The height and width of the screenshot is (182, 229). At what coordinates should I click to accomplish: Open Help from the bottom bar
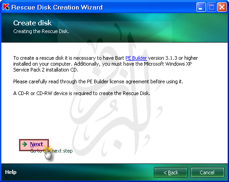point(11,172)
